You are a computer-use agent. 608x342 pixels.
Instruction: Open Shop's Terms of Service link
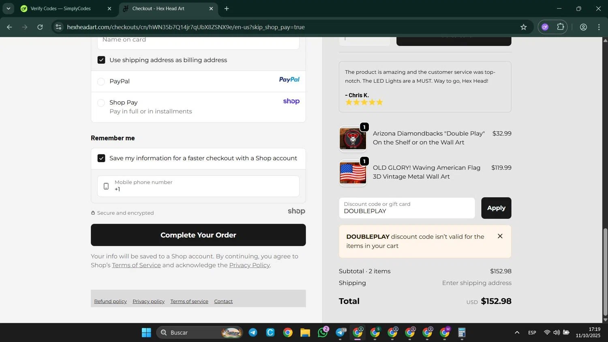point(136,265)
